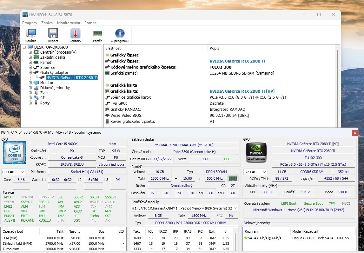This screenshot has height=253, width=364.
Task: Click the NVIDIA GeForce logo in GPU panel
Action: click(x=256, y=153)
